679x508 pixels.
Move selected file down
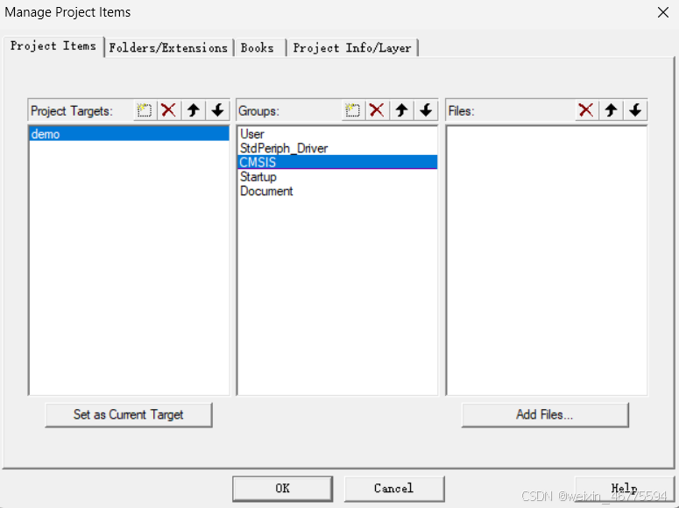click(635, 110)
